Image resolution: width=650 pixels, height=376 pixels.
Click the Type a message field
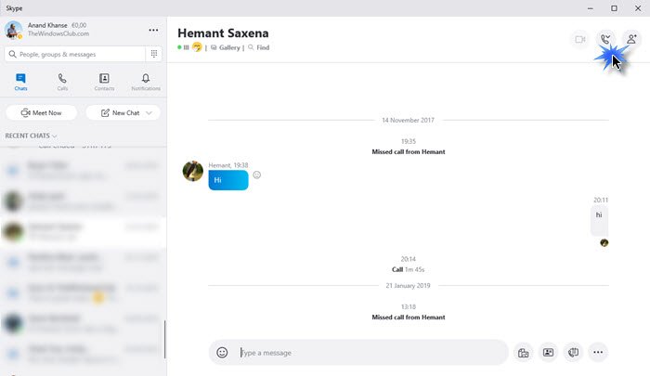371,353
